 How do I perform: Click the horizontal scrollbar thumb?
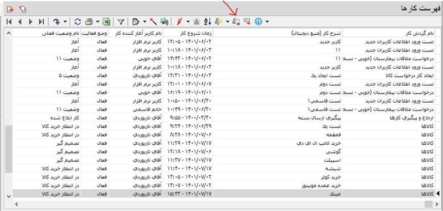coord(429,204)
